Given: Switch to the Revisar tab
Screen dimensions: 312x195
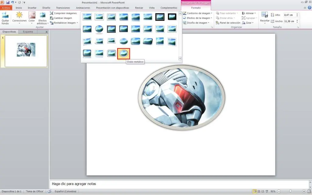Looking at the screenshot, I should 139,8.
